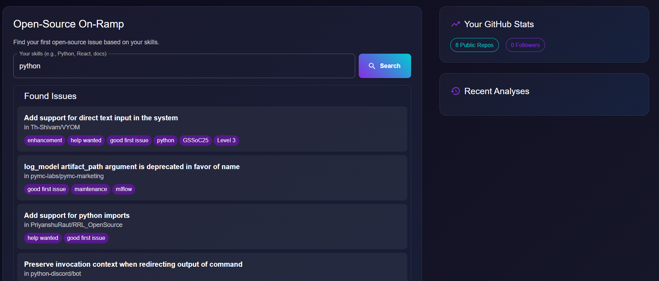This screenshot has height=281, width=659.
Task: Click the python label tag
Action: click(x=165, y=140)
